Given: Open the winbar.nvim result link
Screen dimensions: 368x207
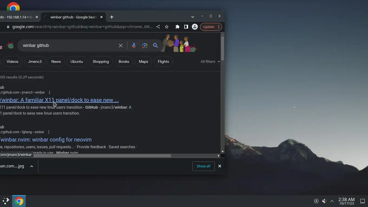Looking at the screenshot, I should pyautogui.click(x=46, y=140).
